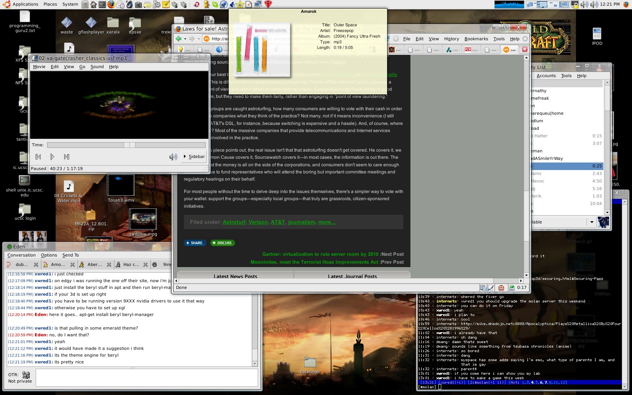
Task: Click the gears settings launcher icon
Action: click(x=156, y=5)
